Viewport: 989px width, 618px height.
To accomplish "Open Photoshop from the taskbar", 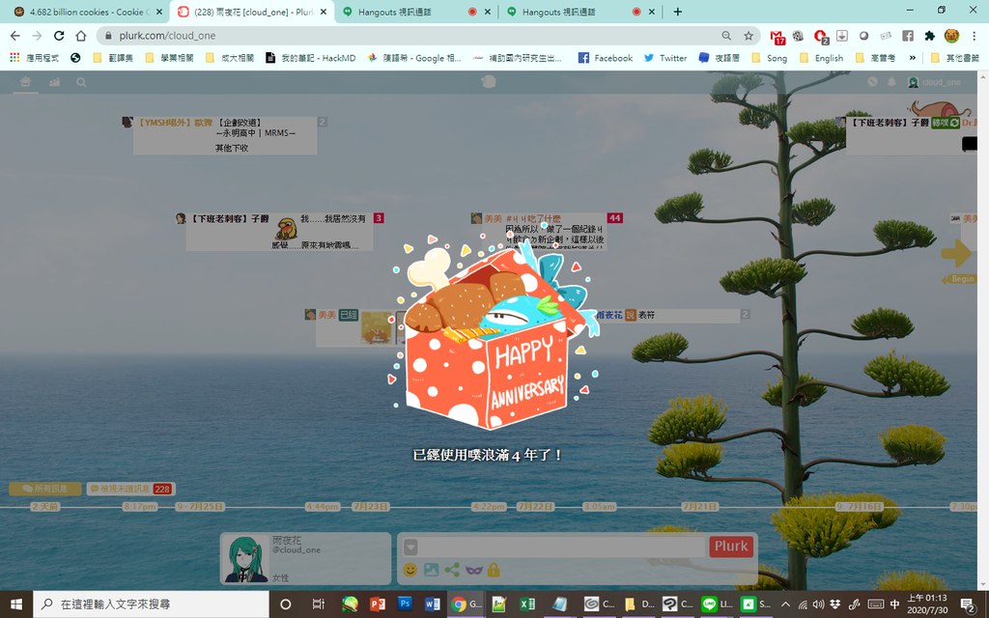I will click(x=405, y=604).
